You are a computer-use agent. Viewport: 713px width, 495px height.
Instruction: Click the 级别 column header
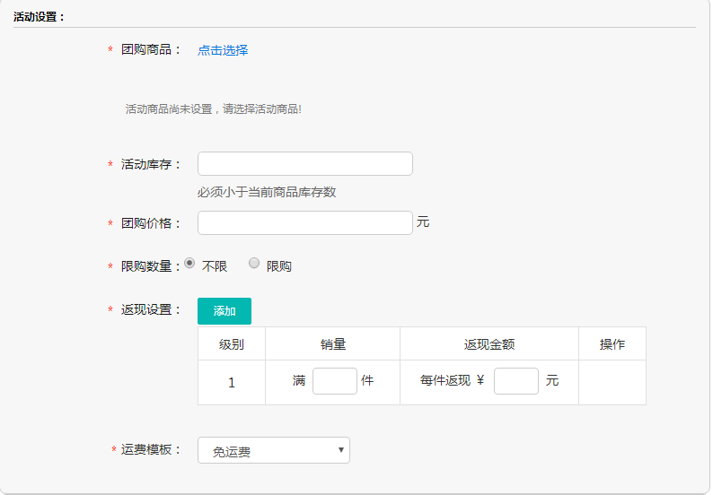[231, 344]
